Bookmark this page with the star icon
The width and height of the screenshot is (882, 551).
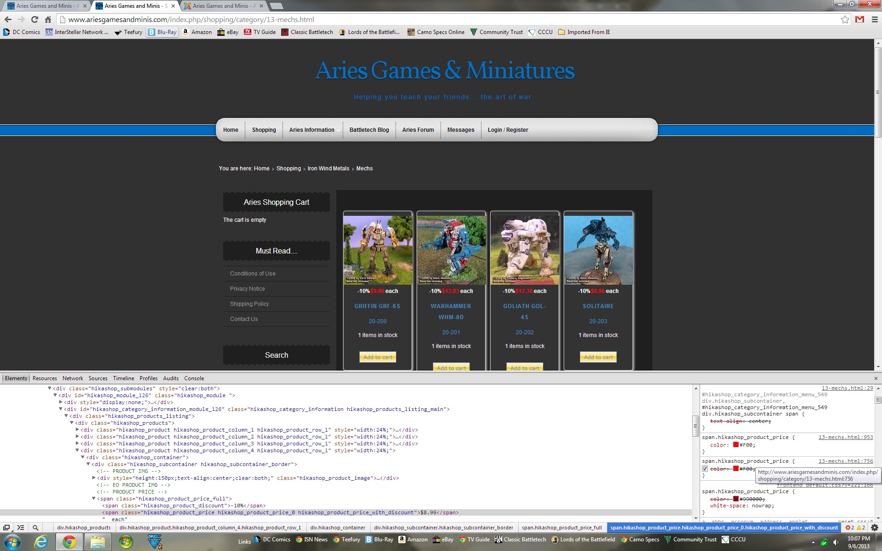pyautogui.click(x=845, y=19)
